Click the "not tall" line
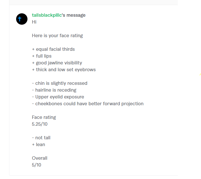Viewport: 201px width, 179px height. [41, 138]
